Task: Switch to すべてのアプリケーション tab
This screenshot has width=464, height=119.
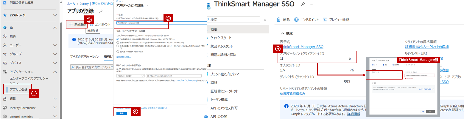Action: tap(84, 56)
